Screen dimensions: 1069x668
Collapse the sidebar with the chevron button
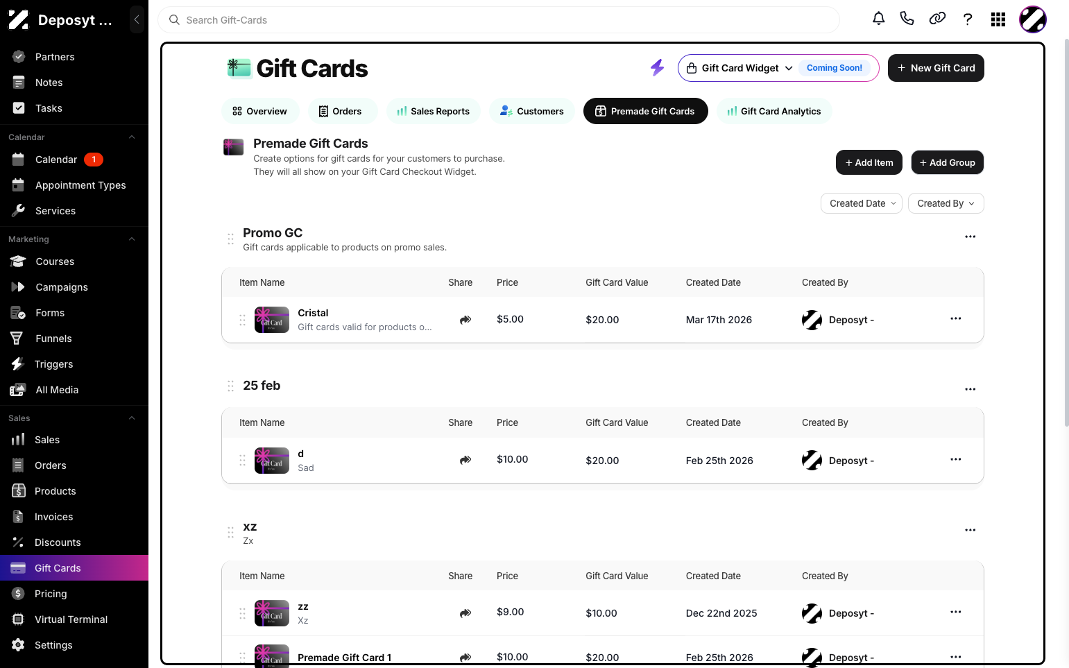[137, 19]
